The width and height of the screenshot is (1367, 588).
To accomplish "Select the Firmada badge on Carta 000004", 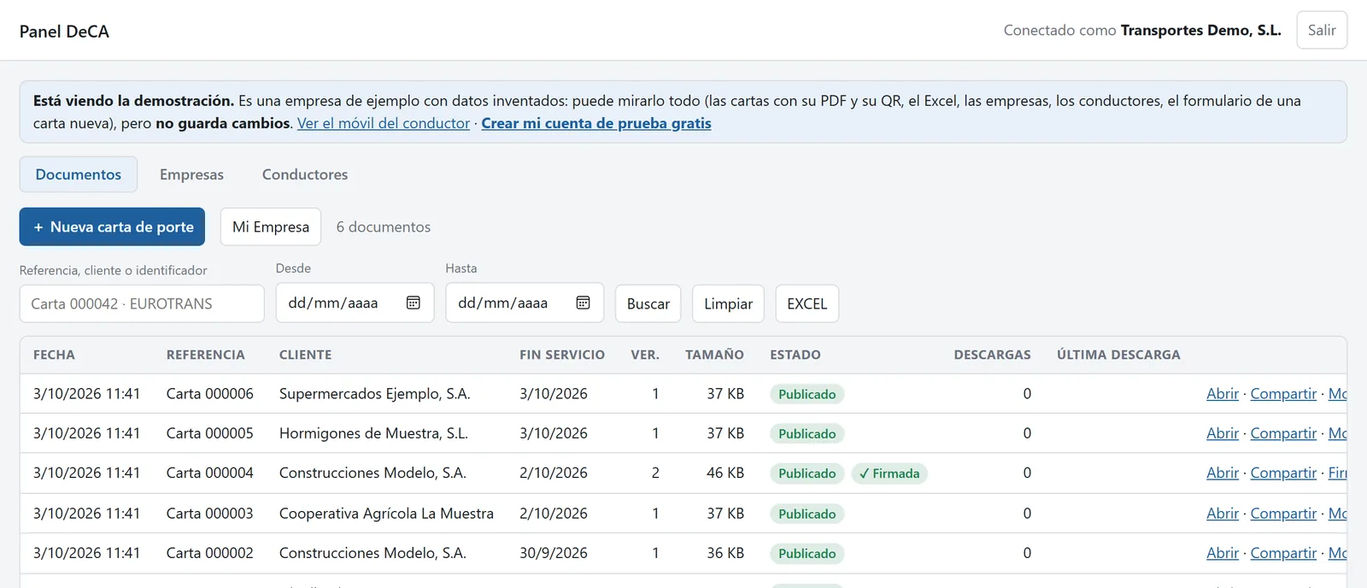I will 889,473.
